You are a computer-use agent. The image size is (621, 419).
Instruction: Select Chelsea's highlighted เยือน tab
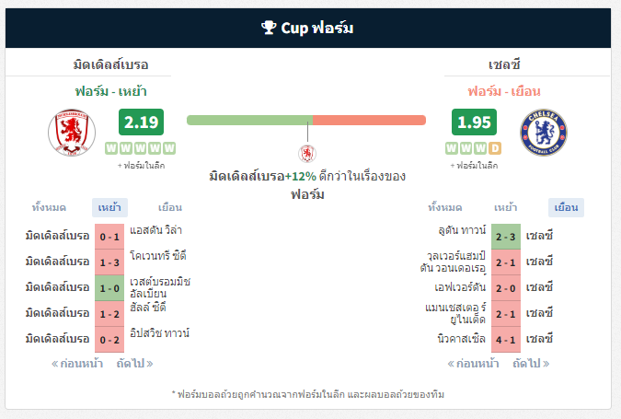point(566,208)
